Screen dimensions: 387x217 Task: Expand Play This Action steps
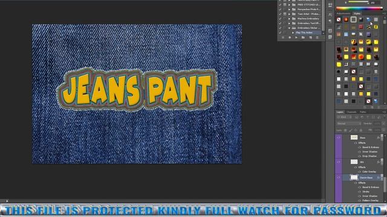pyautogui.click(x=293, y=33)
